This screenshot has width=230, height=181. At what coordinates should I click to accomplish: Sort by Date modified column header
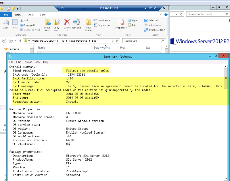point(106,48)
